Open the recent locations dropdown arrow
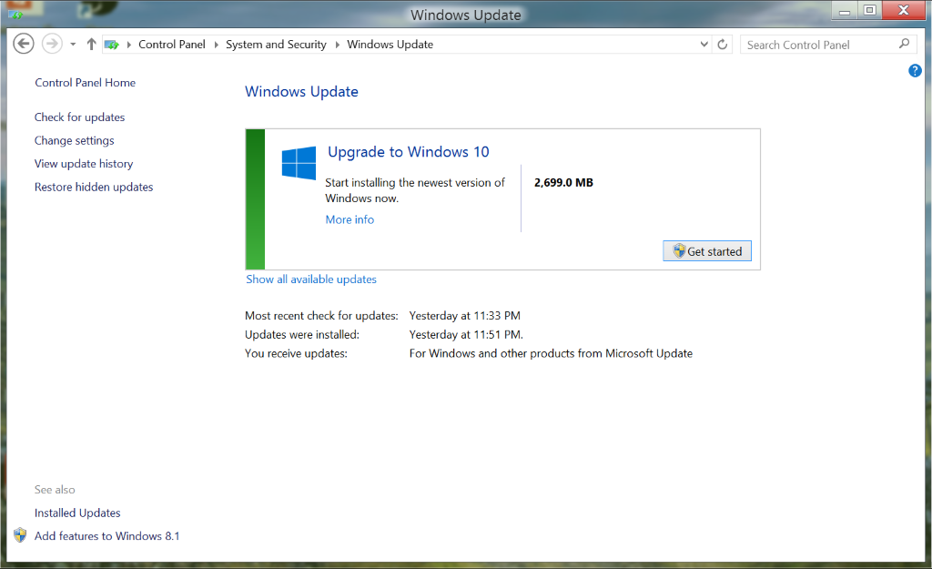Screen dimensions: 932x569 pyautogui.click(x=73, y=45)
